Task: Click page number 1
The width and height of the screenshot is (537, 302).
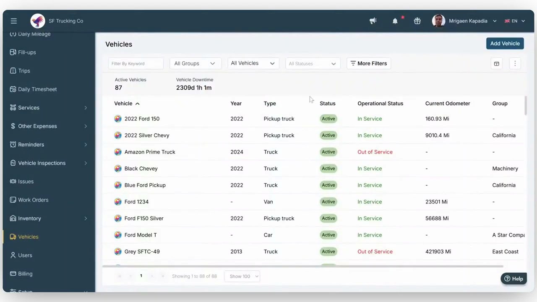Action: point(141,276)
